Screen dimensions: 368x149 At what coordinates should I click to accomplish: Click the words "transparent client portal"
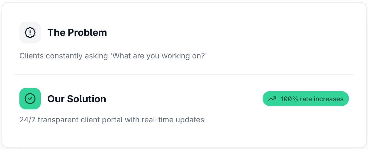[80, 120]
